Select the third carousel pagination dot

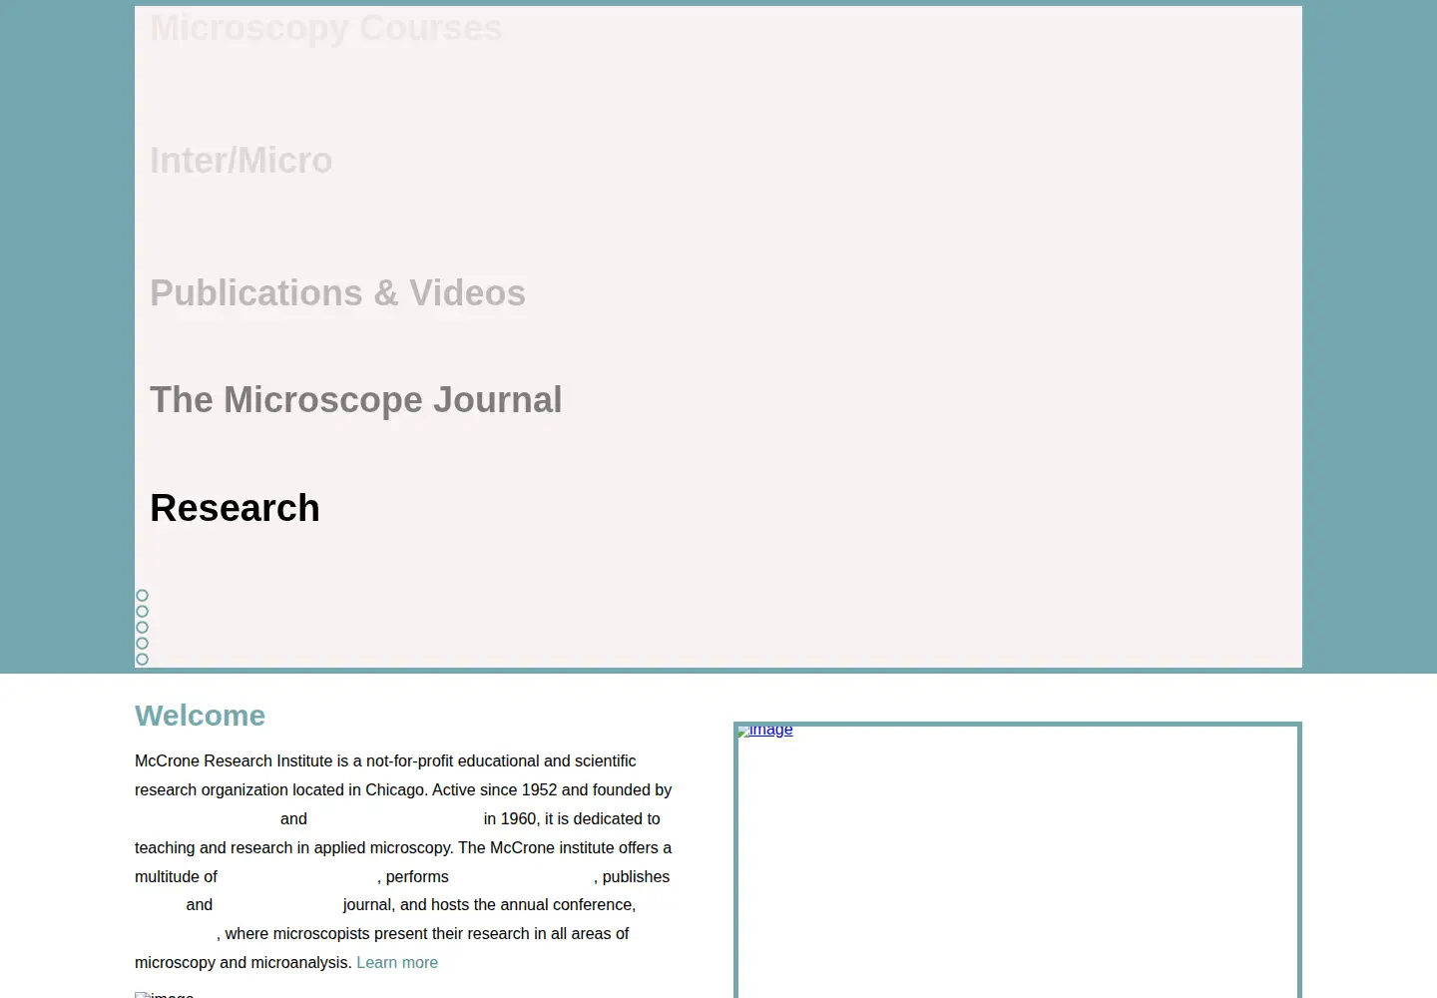[x=142, y=628]
